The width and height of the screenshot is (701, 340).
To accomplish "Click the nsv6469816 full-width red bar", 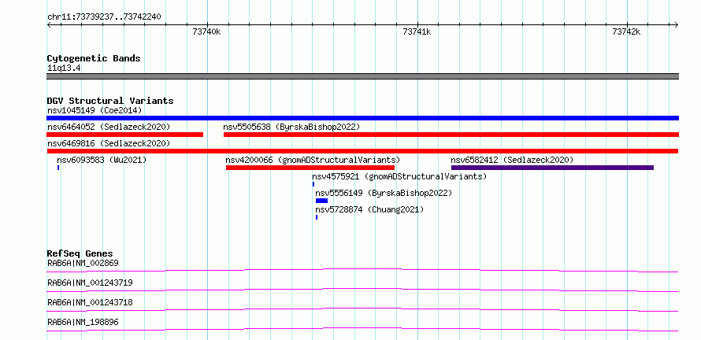I will coord(362,151).
